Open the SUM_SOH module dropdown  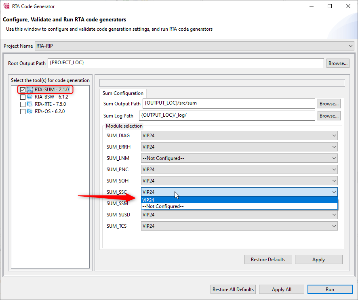pyautogui.click(x=239, y=180)
